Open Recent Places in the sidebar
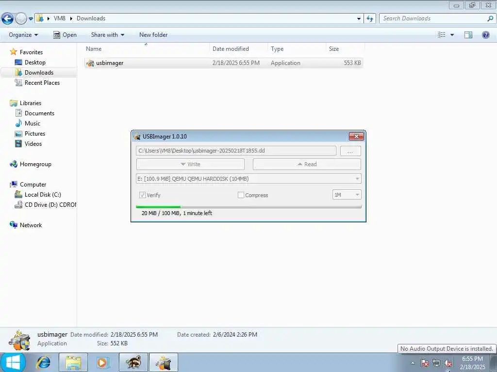The height and width of the screenshot is (372, 497). pos(42,82)
